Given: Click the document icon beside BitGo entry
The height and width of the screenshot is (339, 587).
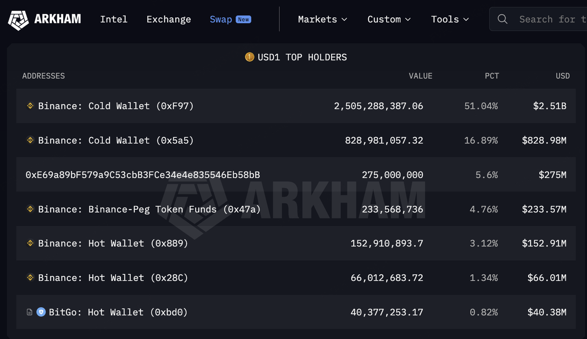Looking at the screenshot, I should (x=29, y=312).
